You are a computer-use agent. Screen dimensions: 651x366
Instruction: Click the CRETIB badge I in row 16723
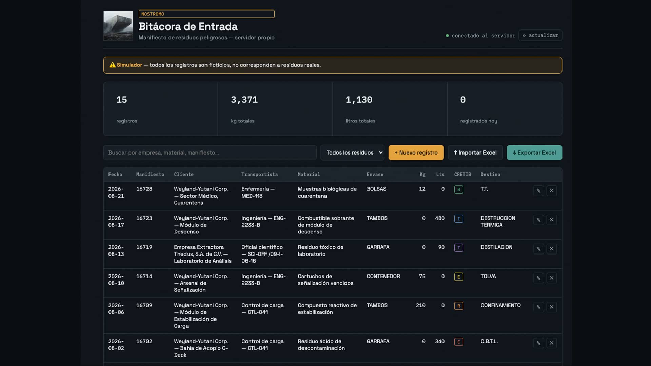[x=459, y=219]
